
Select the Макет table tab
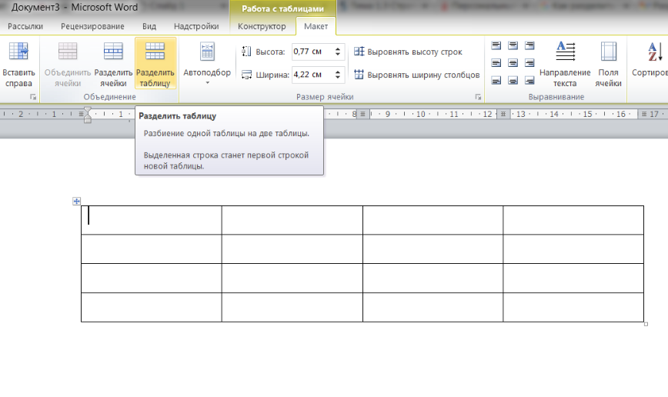[x=316, y=26]
